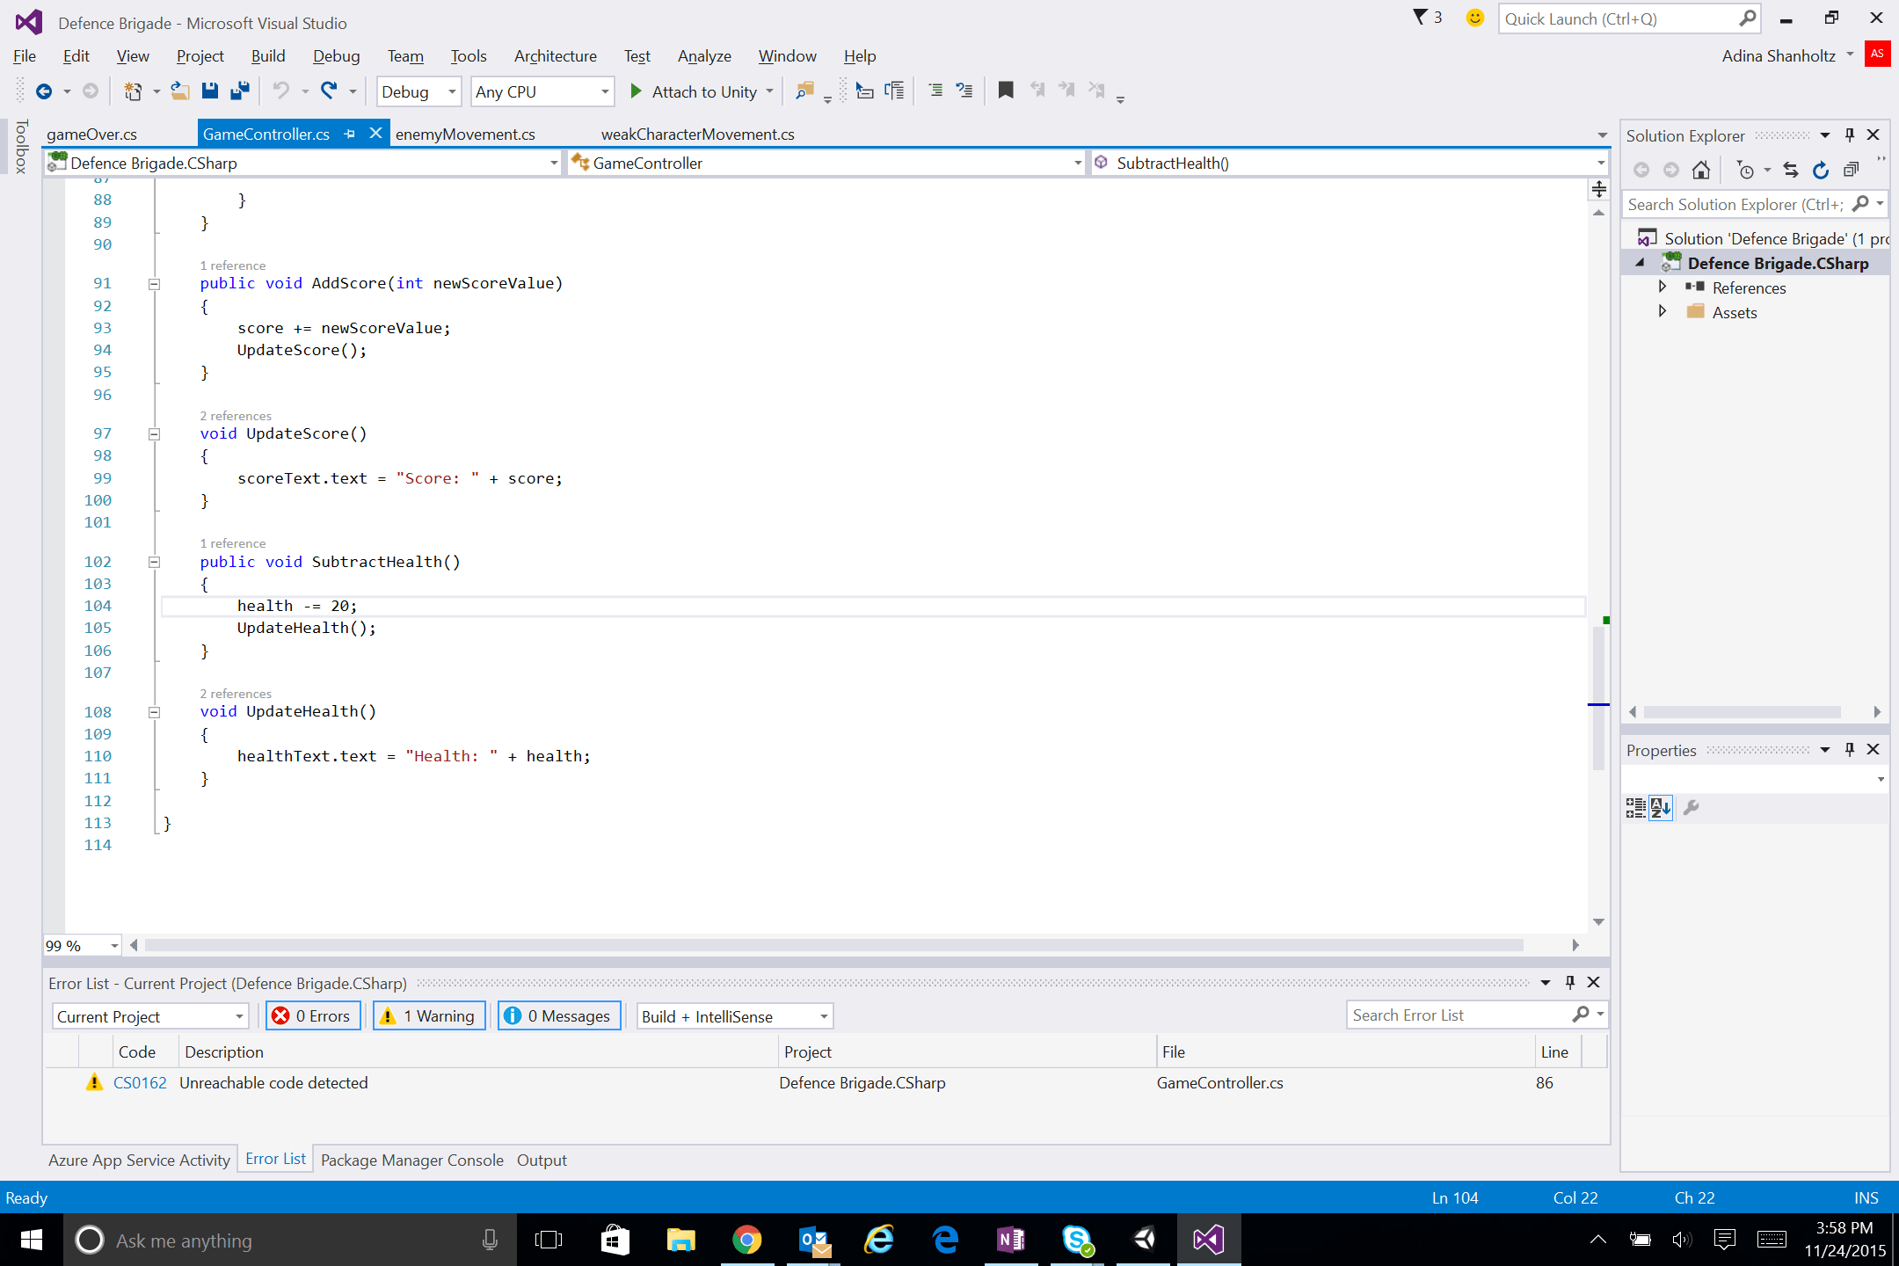Click the increase indent icon
Image resolution: width=1899 pixels, height=1266 pixels.
[964, 91]
